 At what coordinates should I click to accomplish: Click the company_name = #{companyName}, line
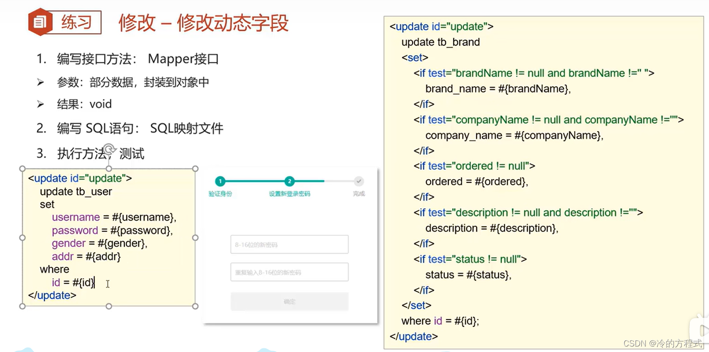click(515, 136)
